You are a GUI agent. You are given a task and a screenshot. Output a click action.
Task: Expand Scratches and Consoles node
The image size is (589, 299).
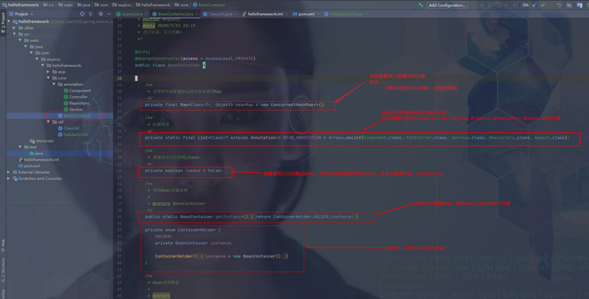pyautogui.click(x=9, y=179)
